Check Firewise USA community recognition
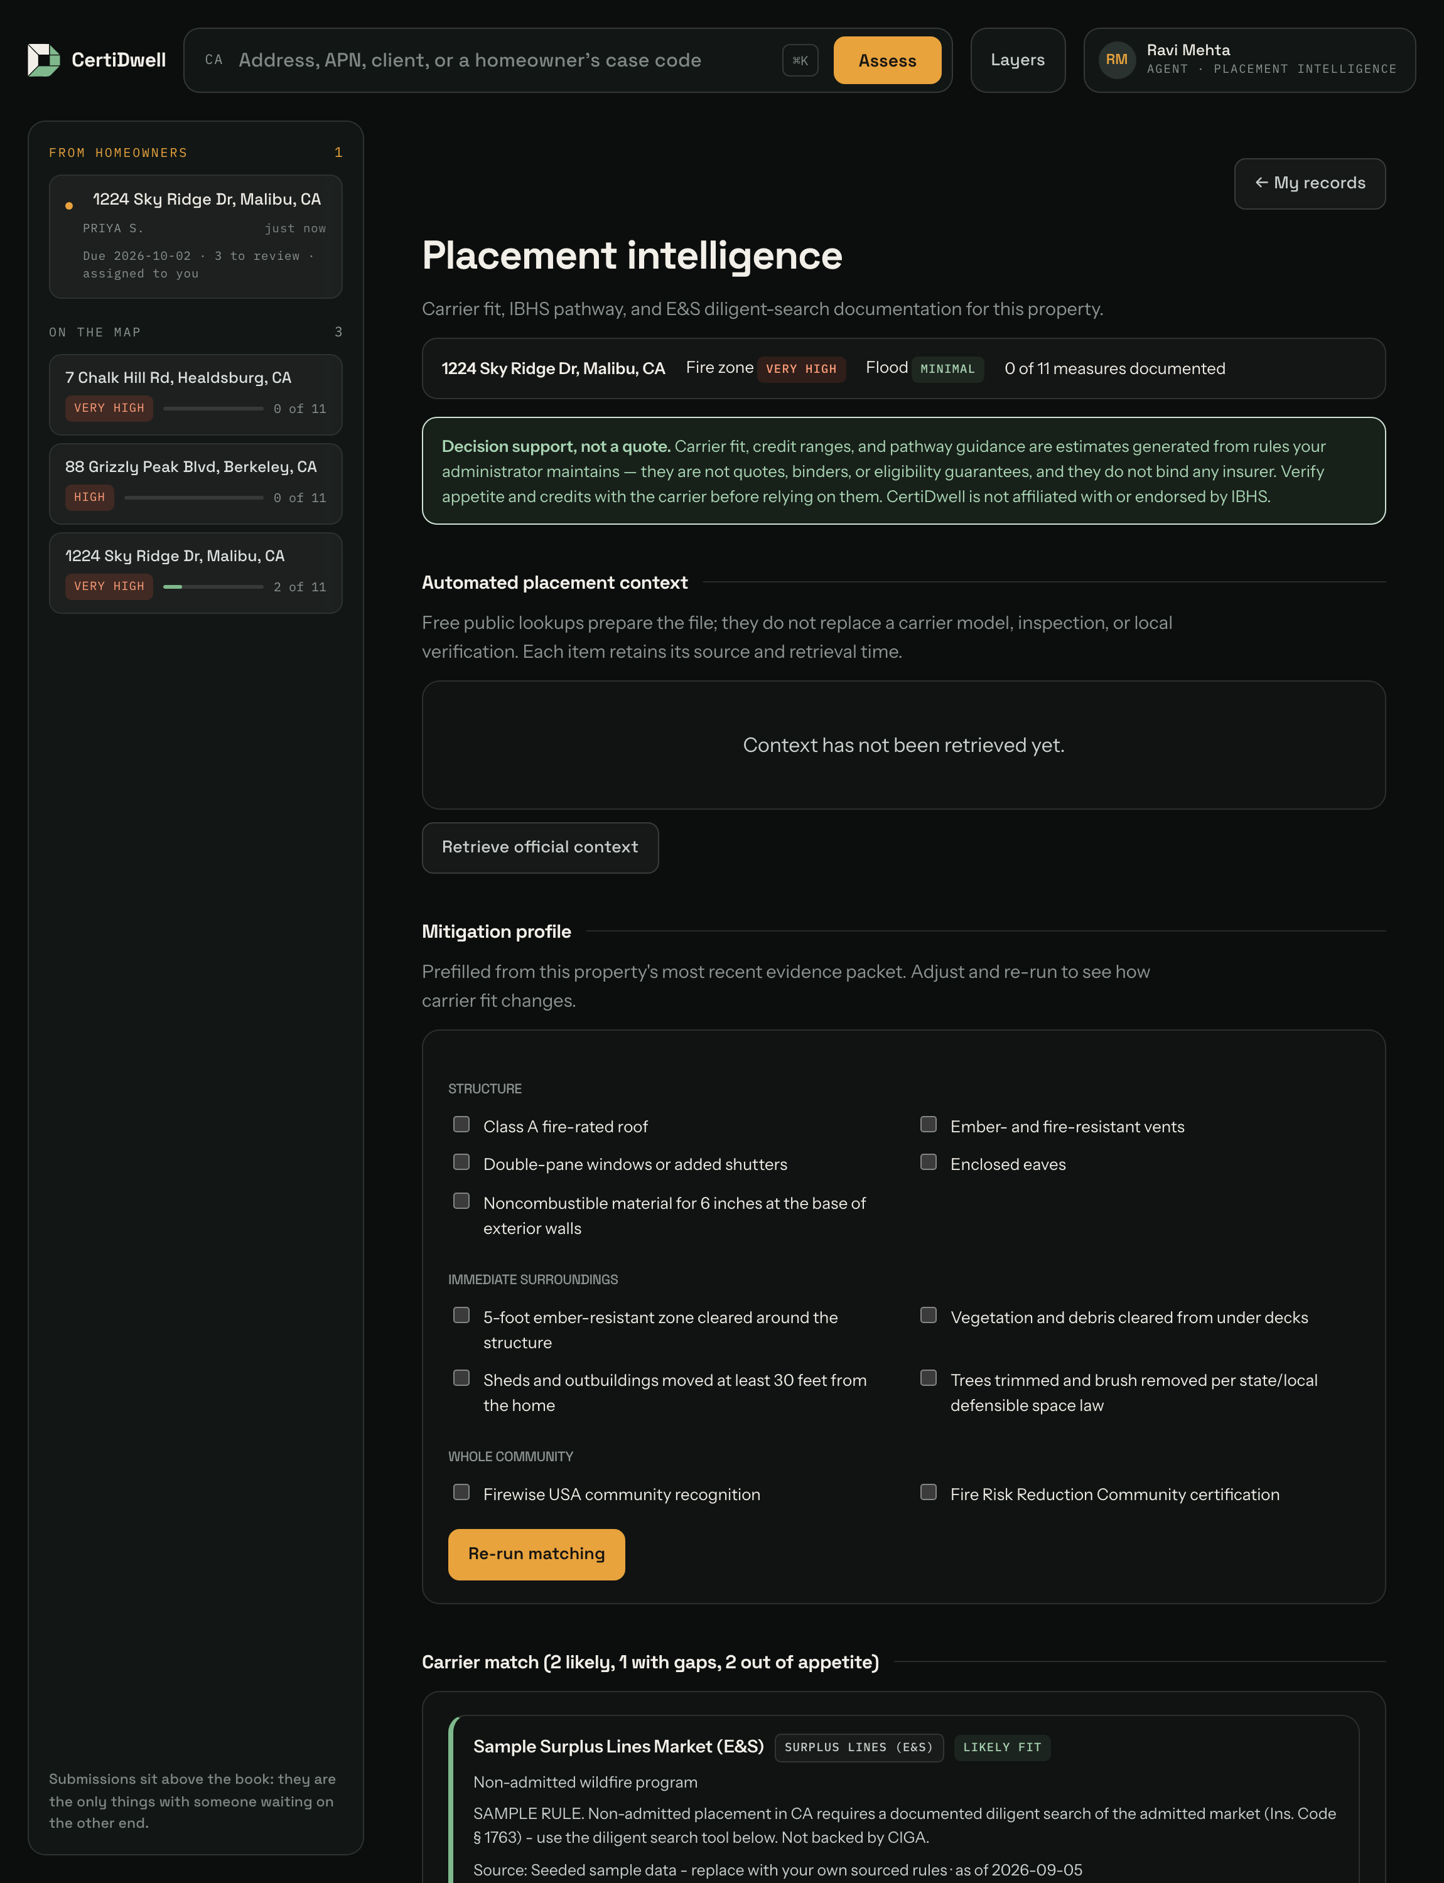1444x1883 pixels. (x=461, y=1492)
